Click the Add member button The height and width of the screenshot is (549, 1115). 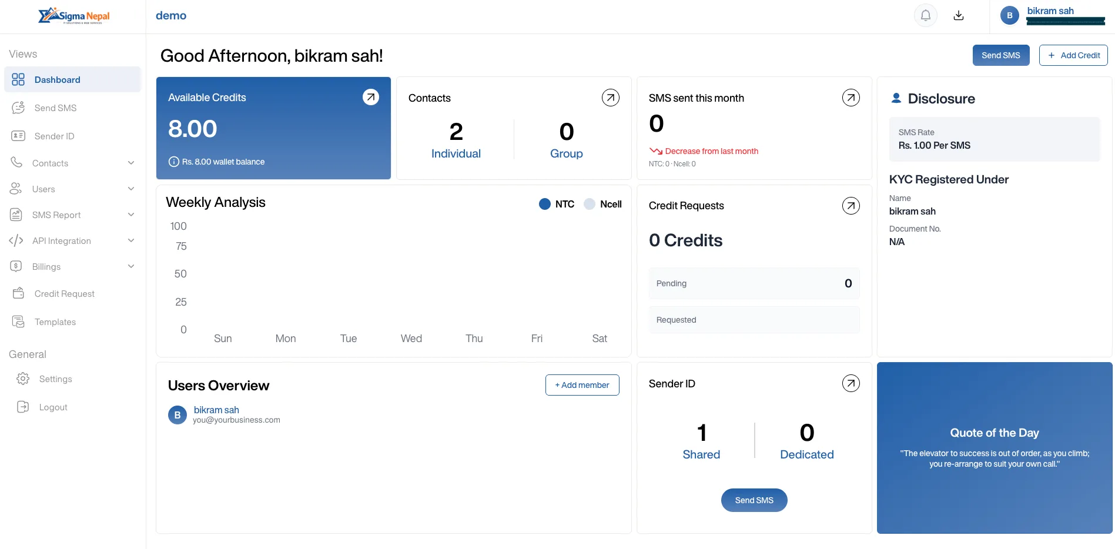(x=582, y=385)
